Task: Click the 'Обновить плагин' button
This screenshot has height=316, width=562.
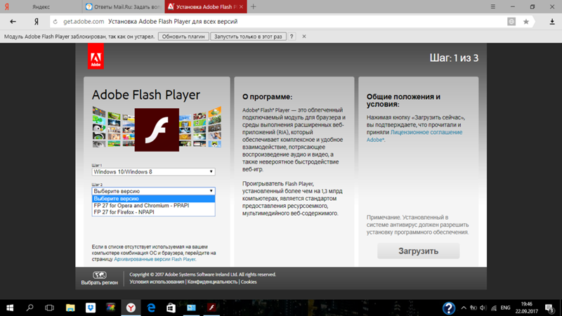Action: (x=183, y=37)
